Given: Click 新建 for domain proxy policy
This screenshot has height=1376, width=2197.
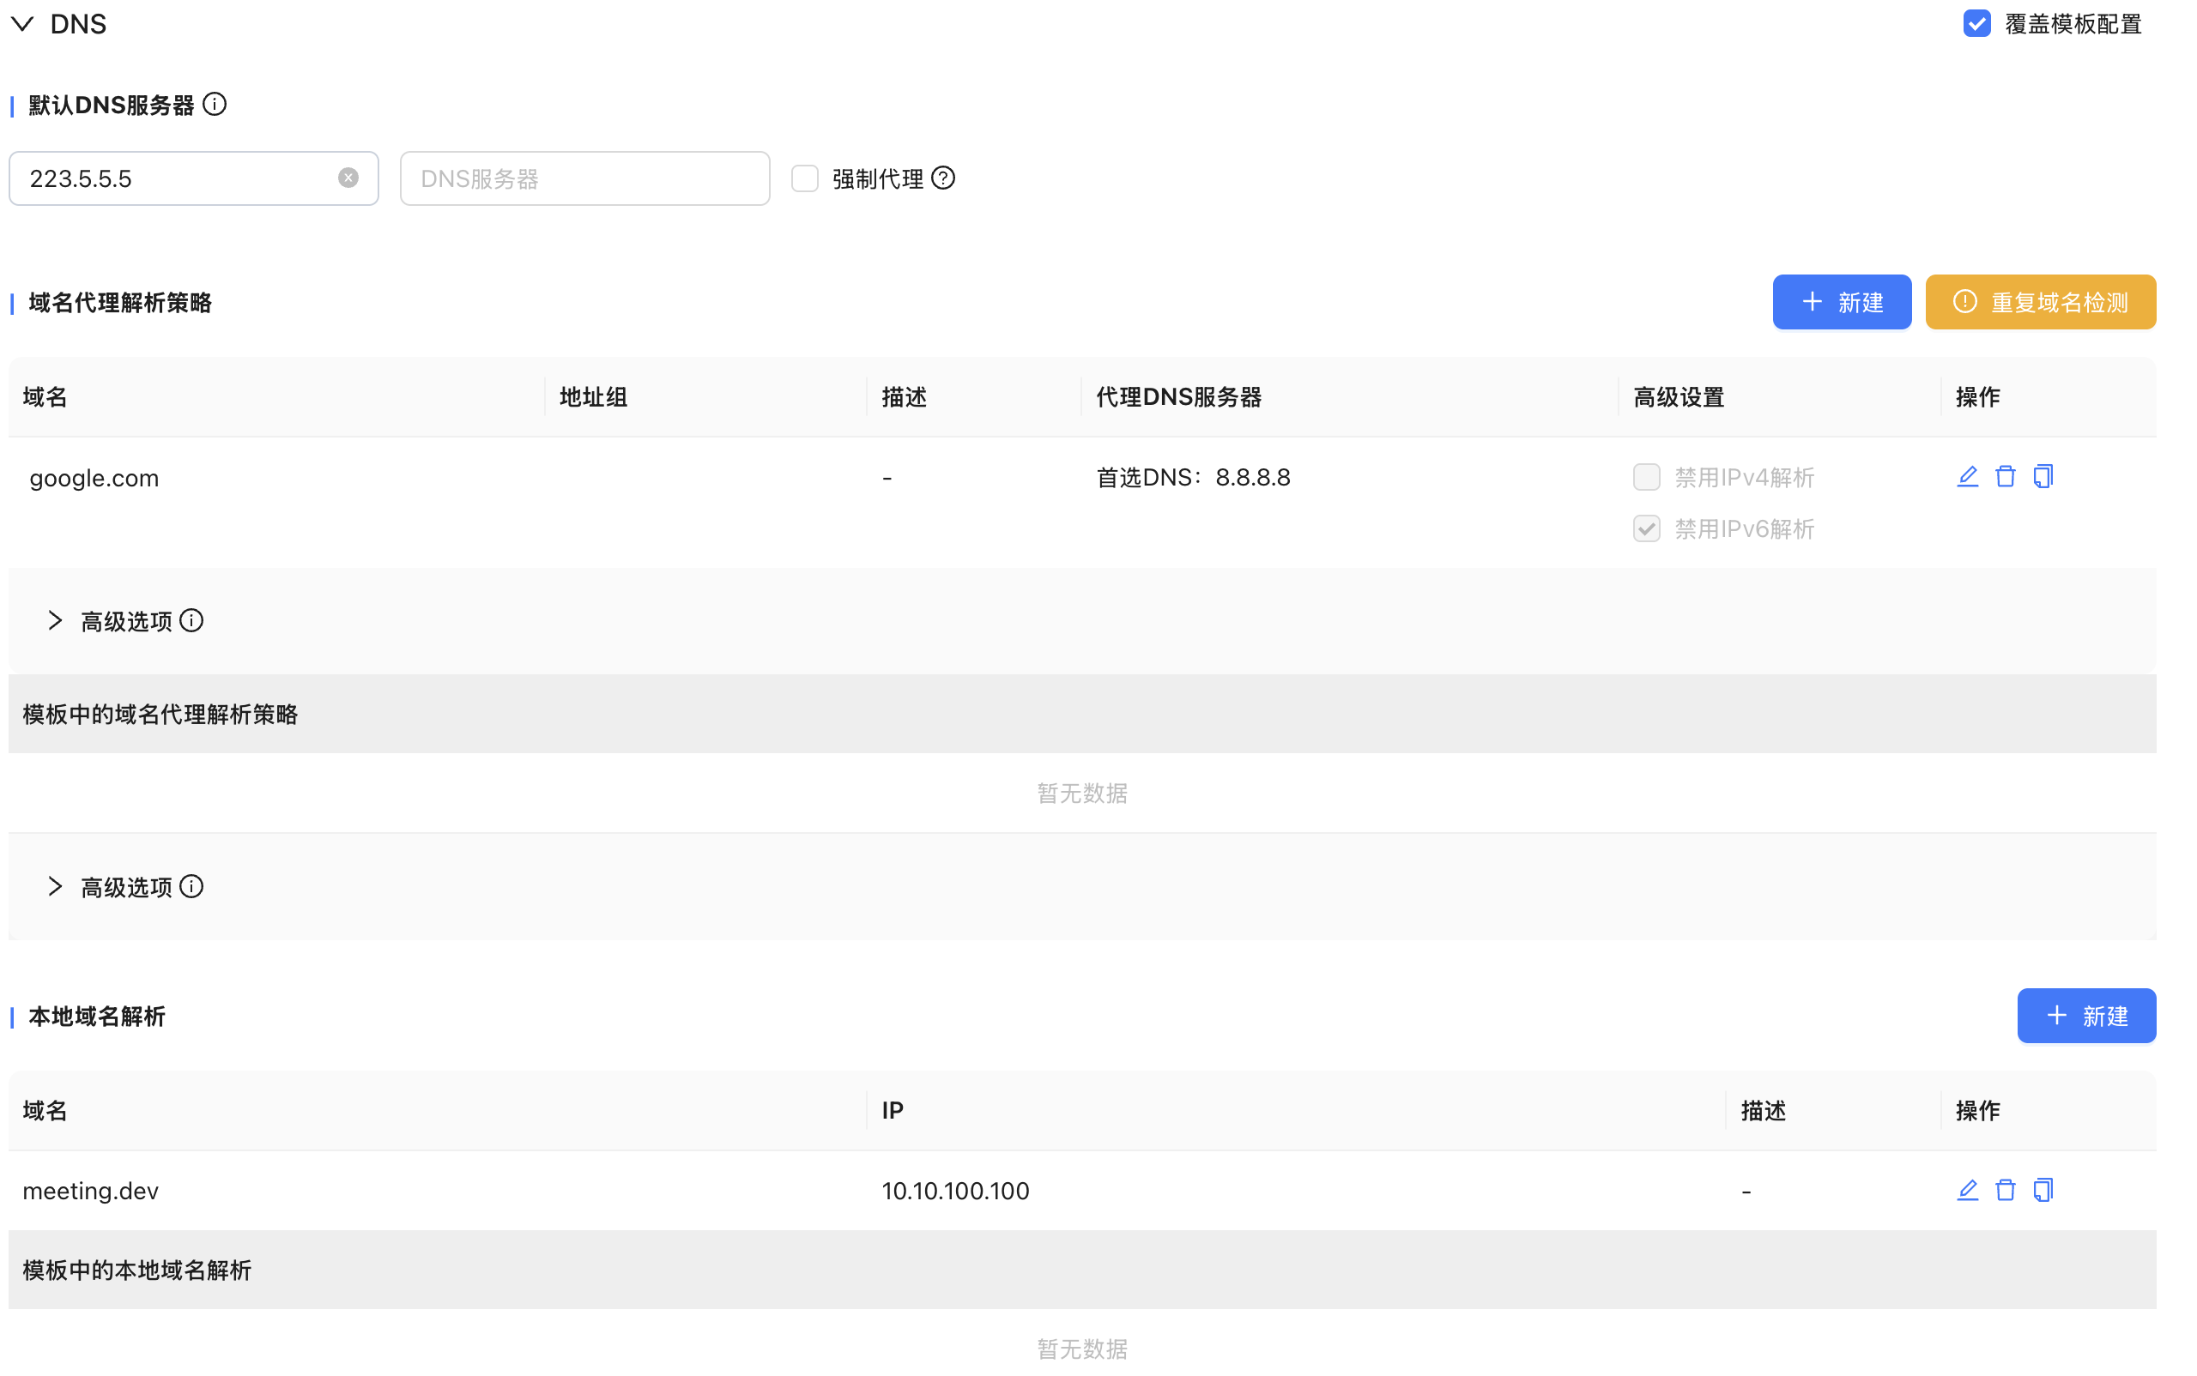Looking at the screenshot, I should [1841, 302].
